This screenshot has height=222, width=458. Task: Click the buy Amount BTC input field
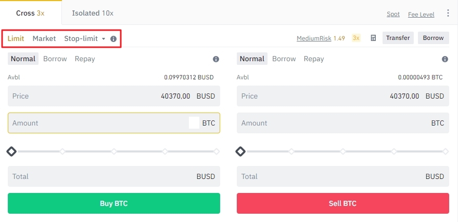[99, 123]
